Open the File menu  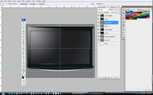pyautogui.click(x=2, y=1)
